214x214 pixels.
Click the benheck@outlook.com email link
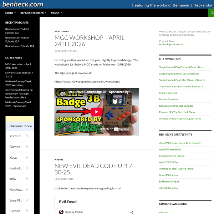172,45
